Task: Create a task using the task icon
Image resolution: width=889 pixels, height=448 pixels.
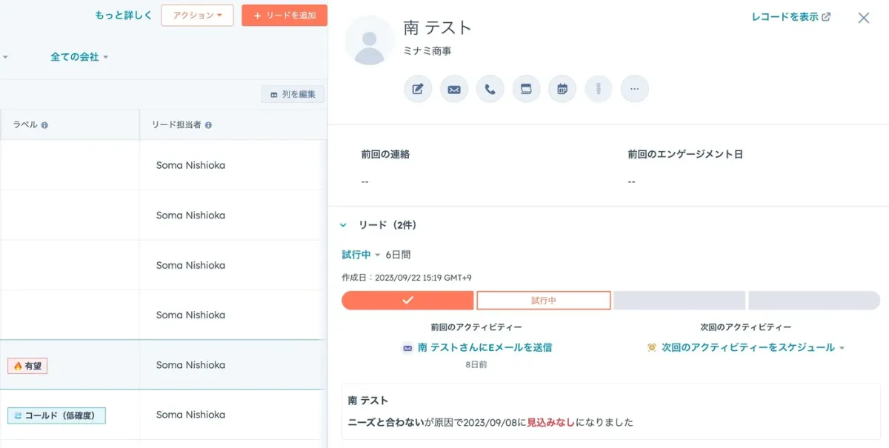Action: click(x=526, y=88)
